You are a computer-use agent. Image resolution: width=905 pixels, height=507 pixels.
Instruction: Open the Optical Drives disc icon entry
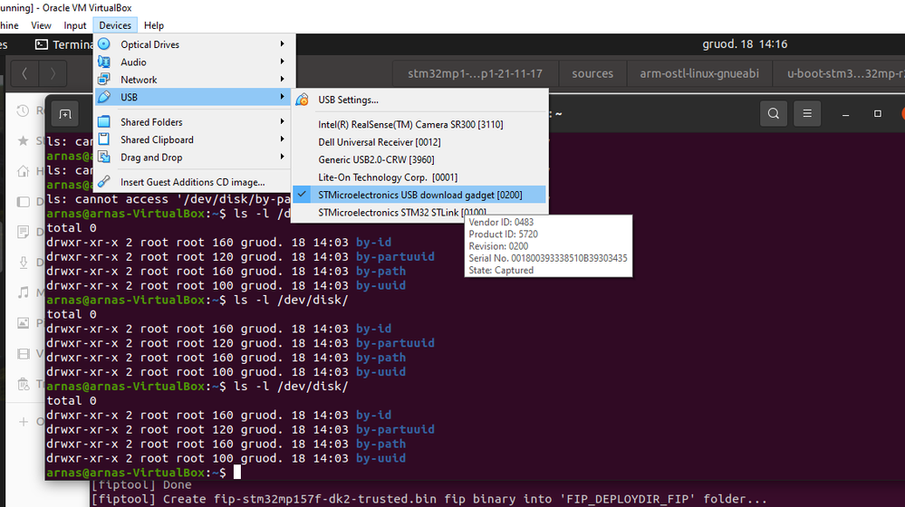pos(104,43)
